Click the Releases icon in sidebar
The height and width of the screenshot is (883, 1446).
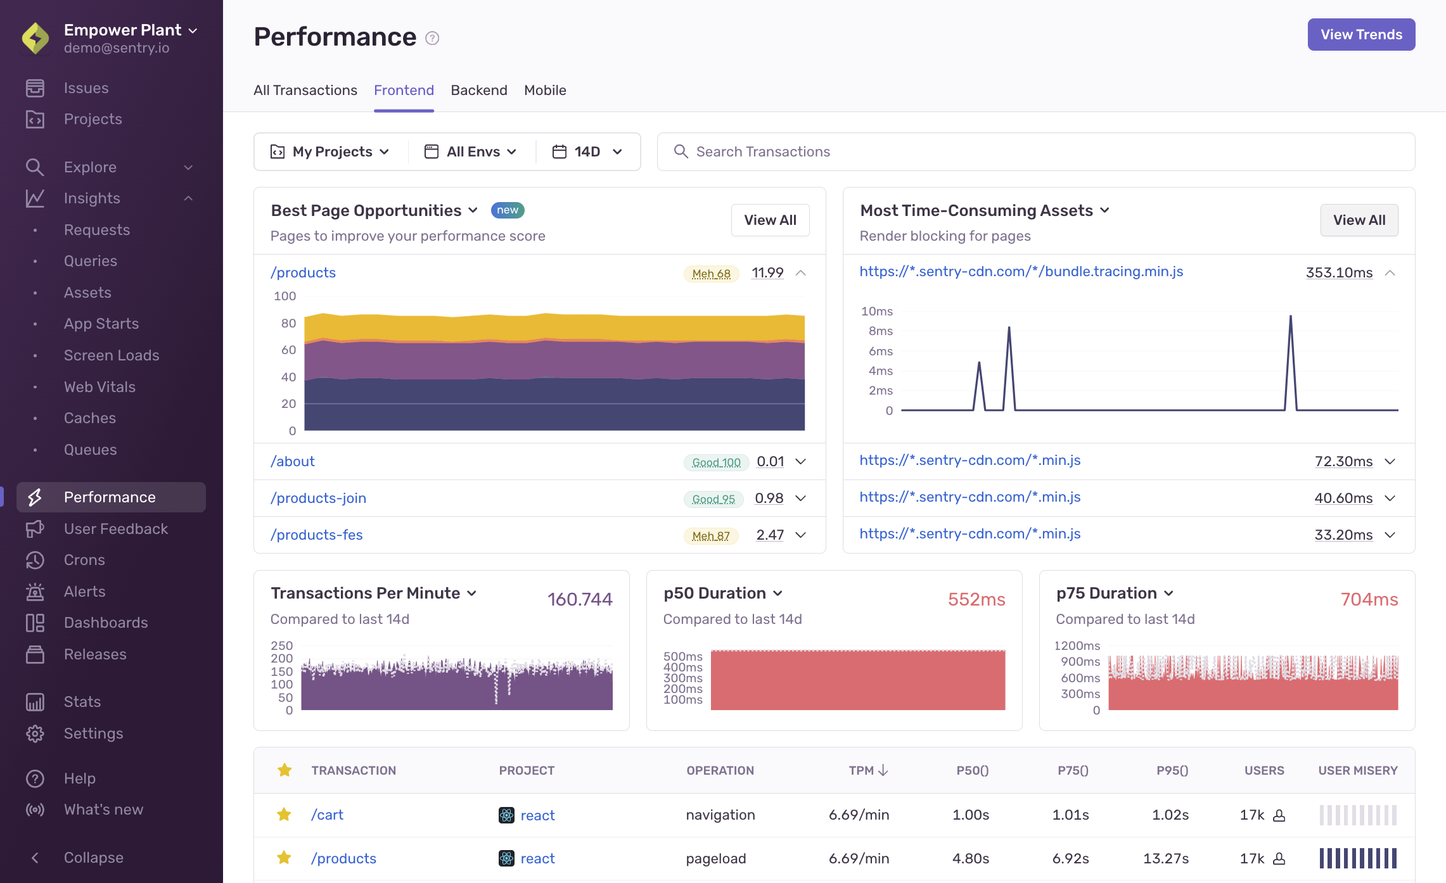pyautogui.click(x=36, y=652)
